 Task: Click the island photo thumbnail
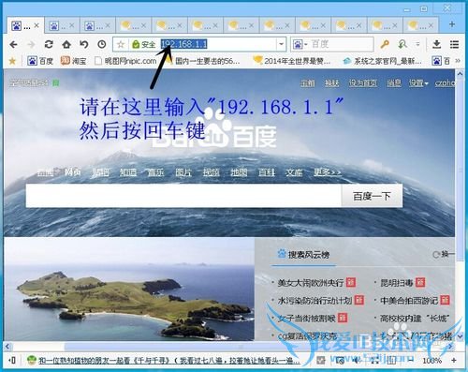pyautogui.click(x=129, y=289)
